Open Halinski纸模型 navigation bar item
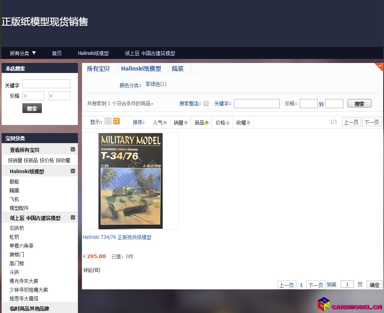The width and height of the screenshot is (384, 313). 93,53
